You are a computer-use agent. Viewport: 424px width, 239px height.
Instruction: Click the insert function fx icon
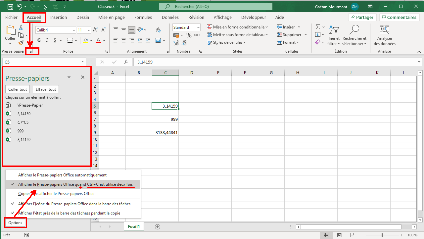[x=126, y=62]
